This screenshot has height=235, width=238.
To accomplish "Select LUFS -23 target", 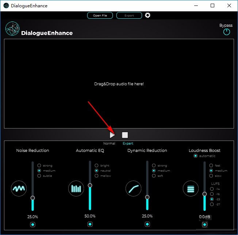I will pyautogui.click(x=212, y=199).
